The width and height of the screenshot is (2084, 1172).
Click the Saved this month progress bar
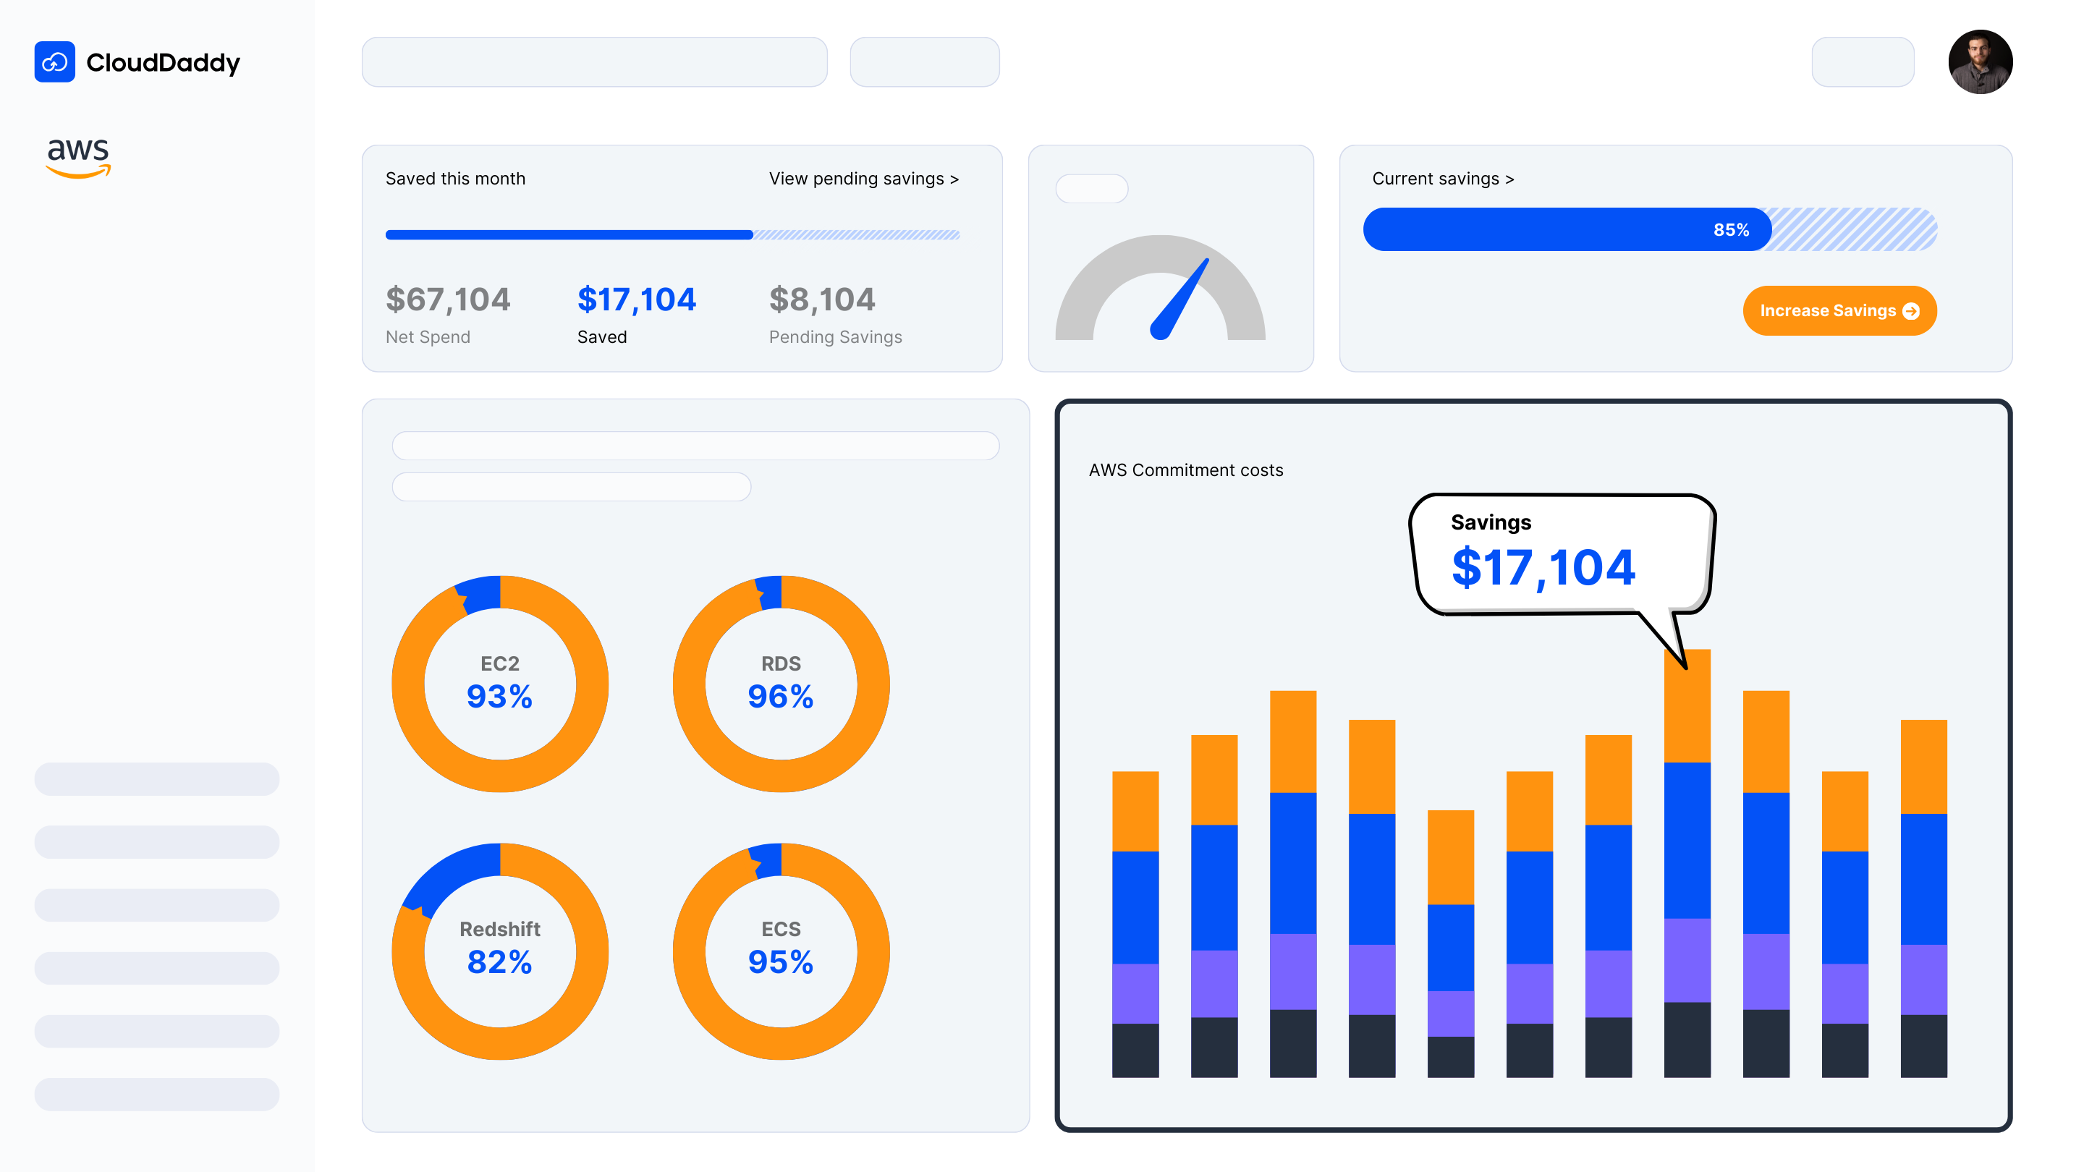(x=672, y=235)
